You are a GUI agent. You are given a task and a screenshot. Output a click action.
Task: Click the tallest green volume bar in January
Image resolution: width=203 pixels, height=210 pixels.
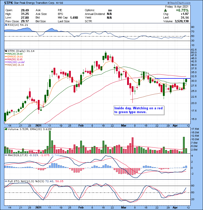pyautogui.click(x=50, y=142)
